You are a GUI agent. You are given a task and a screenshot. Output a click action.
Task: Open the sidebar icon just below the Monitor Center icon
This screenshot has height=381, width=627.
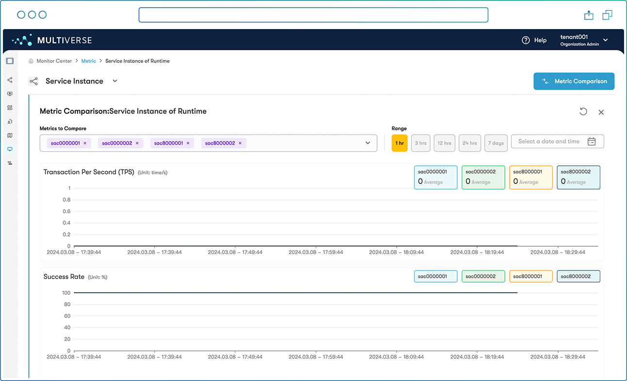pyautogui.click(x=10, y=163)
